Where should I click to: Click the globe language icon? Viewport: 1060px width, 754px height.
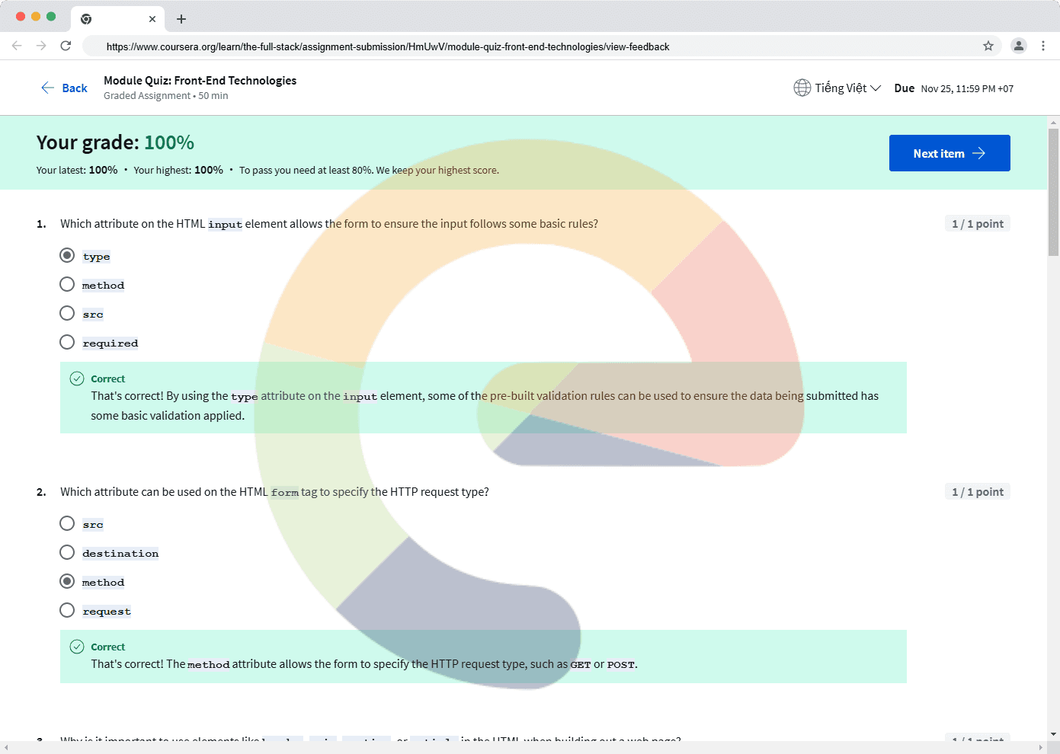pyautogui.click(x=802, y=88)
